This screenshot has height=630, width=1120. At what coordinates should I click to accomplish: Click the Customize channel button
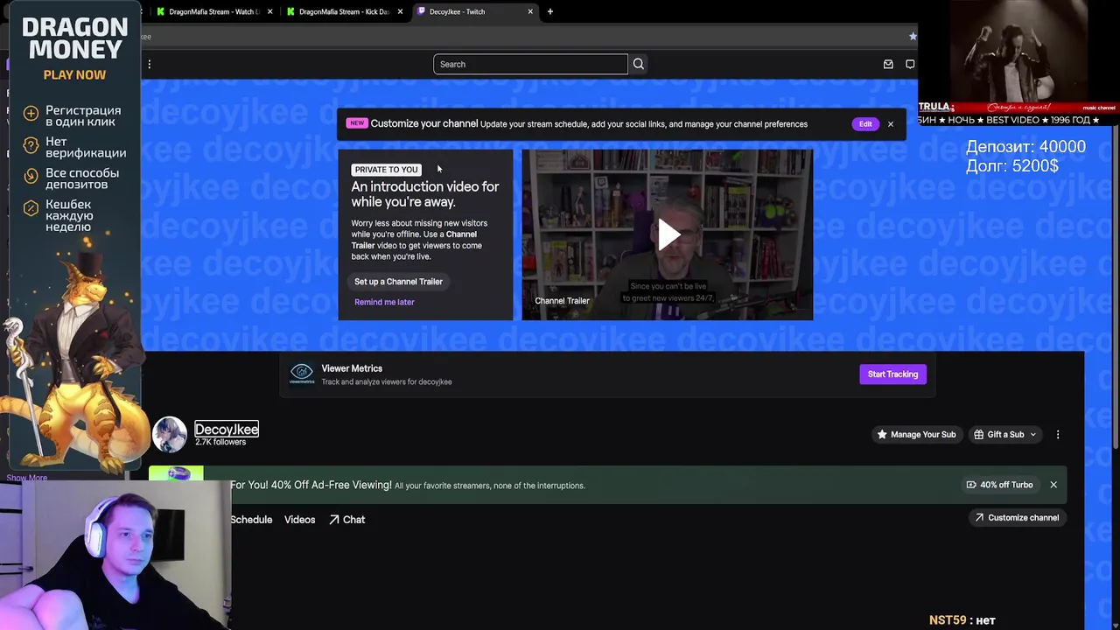[x=1017, y=517]
